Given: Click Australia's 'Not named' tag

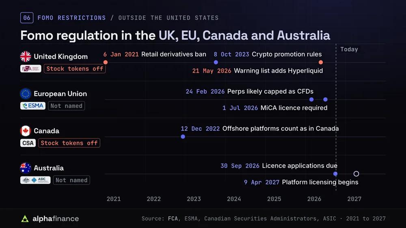Looking at the screenshot, I should click(x=71, y=180).
